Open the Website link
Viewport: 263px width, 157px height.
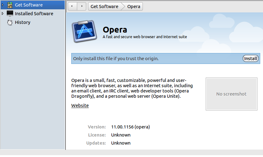click(80, 105)
